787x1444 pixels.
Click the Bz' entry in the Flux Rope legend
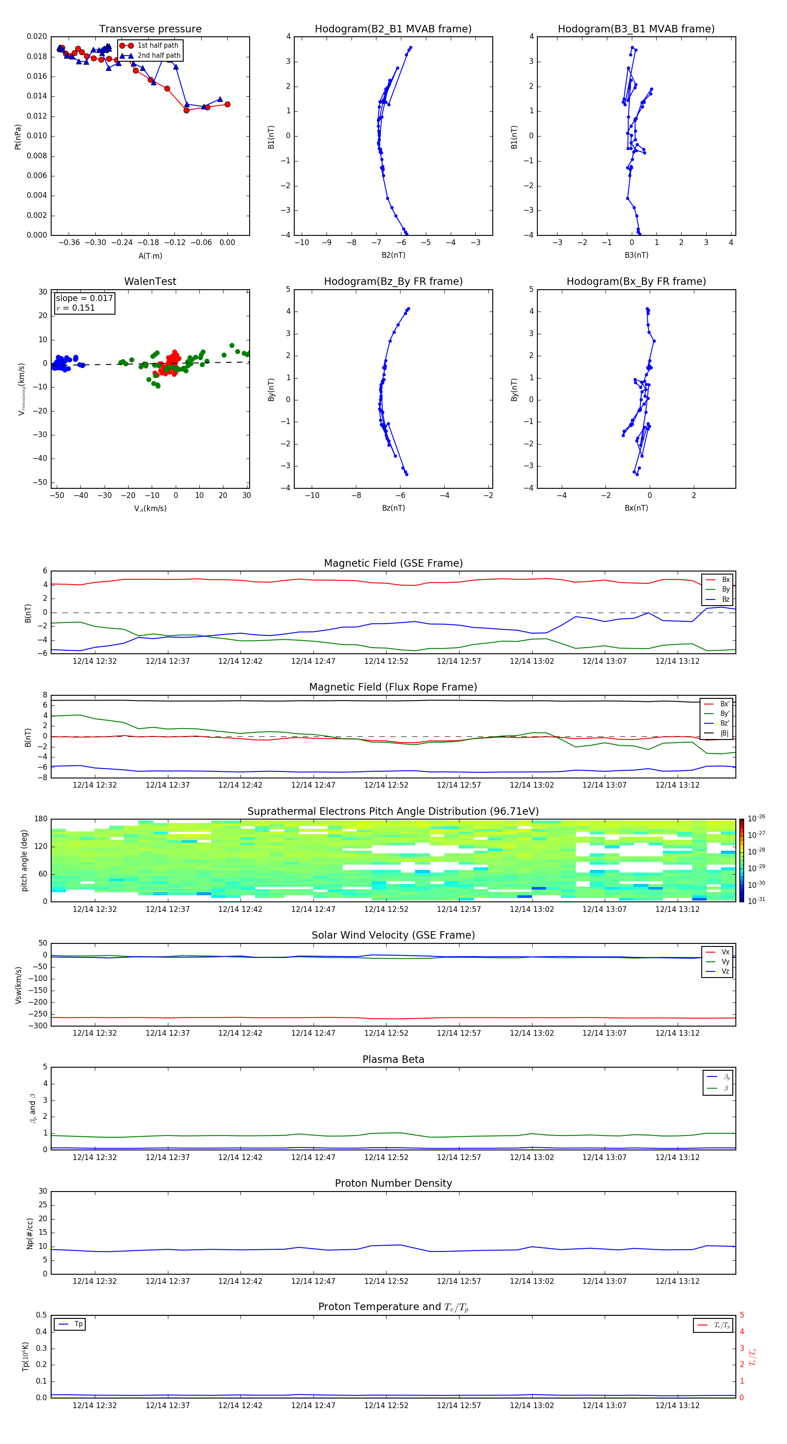coord(717,723)
